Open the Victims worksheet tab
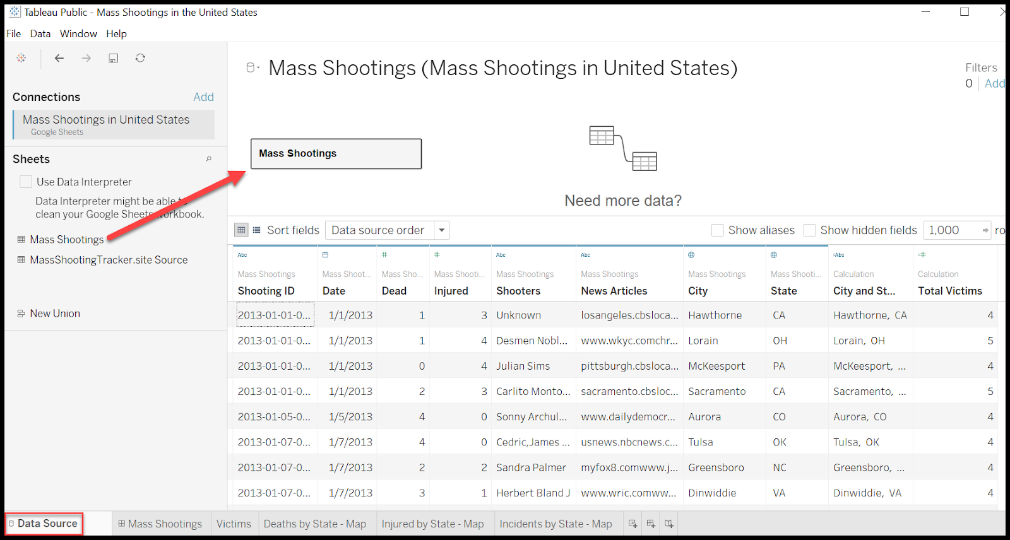The height and width of the screenshot is (540, 1010). [234, 524]
